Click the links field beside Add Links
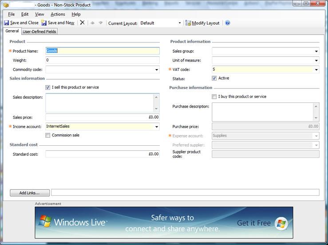 click(185, 192)
